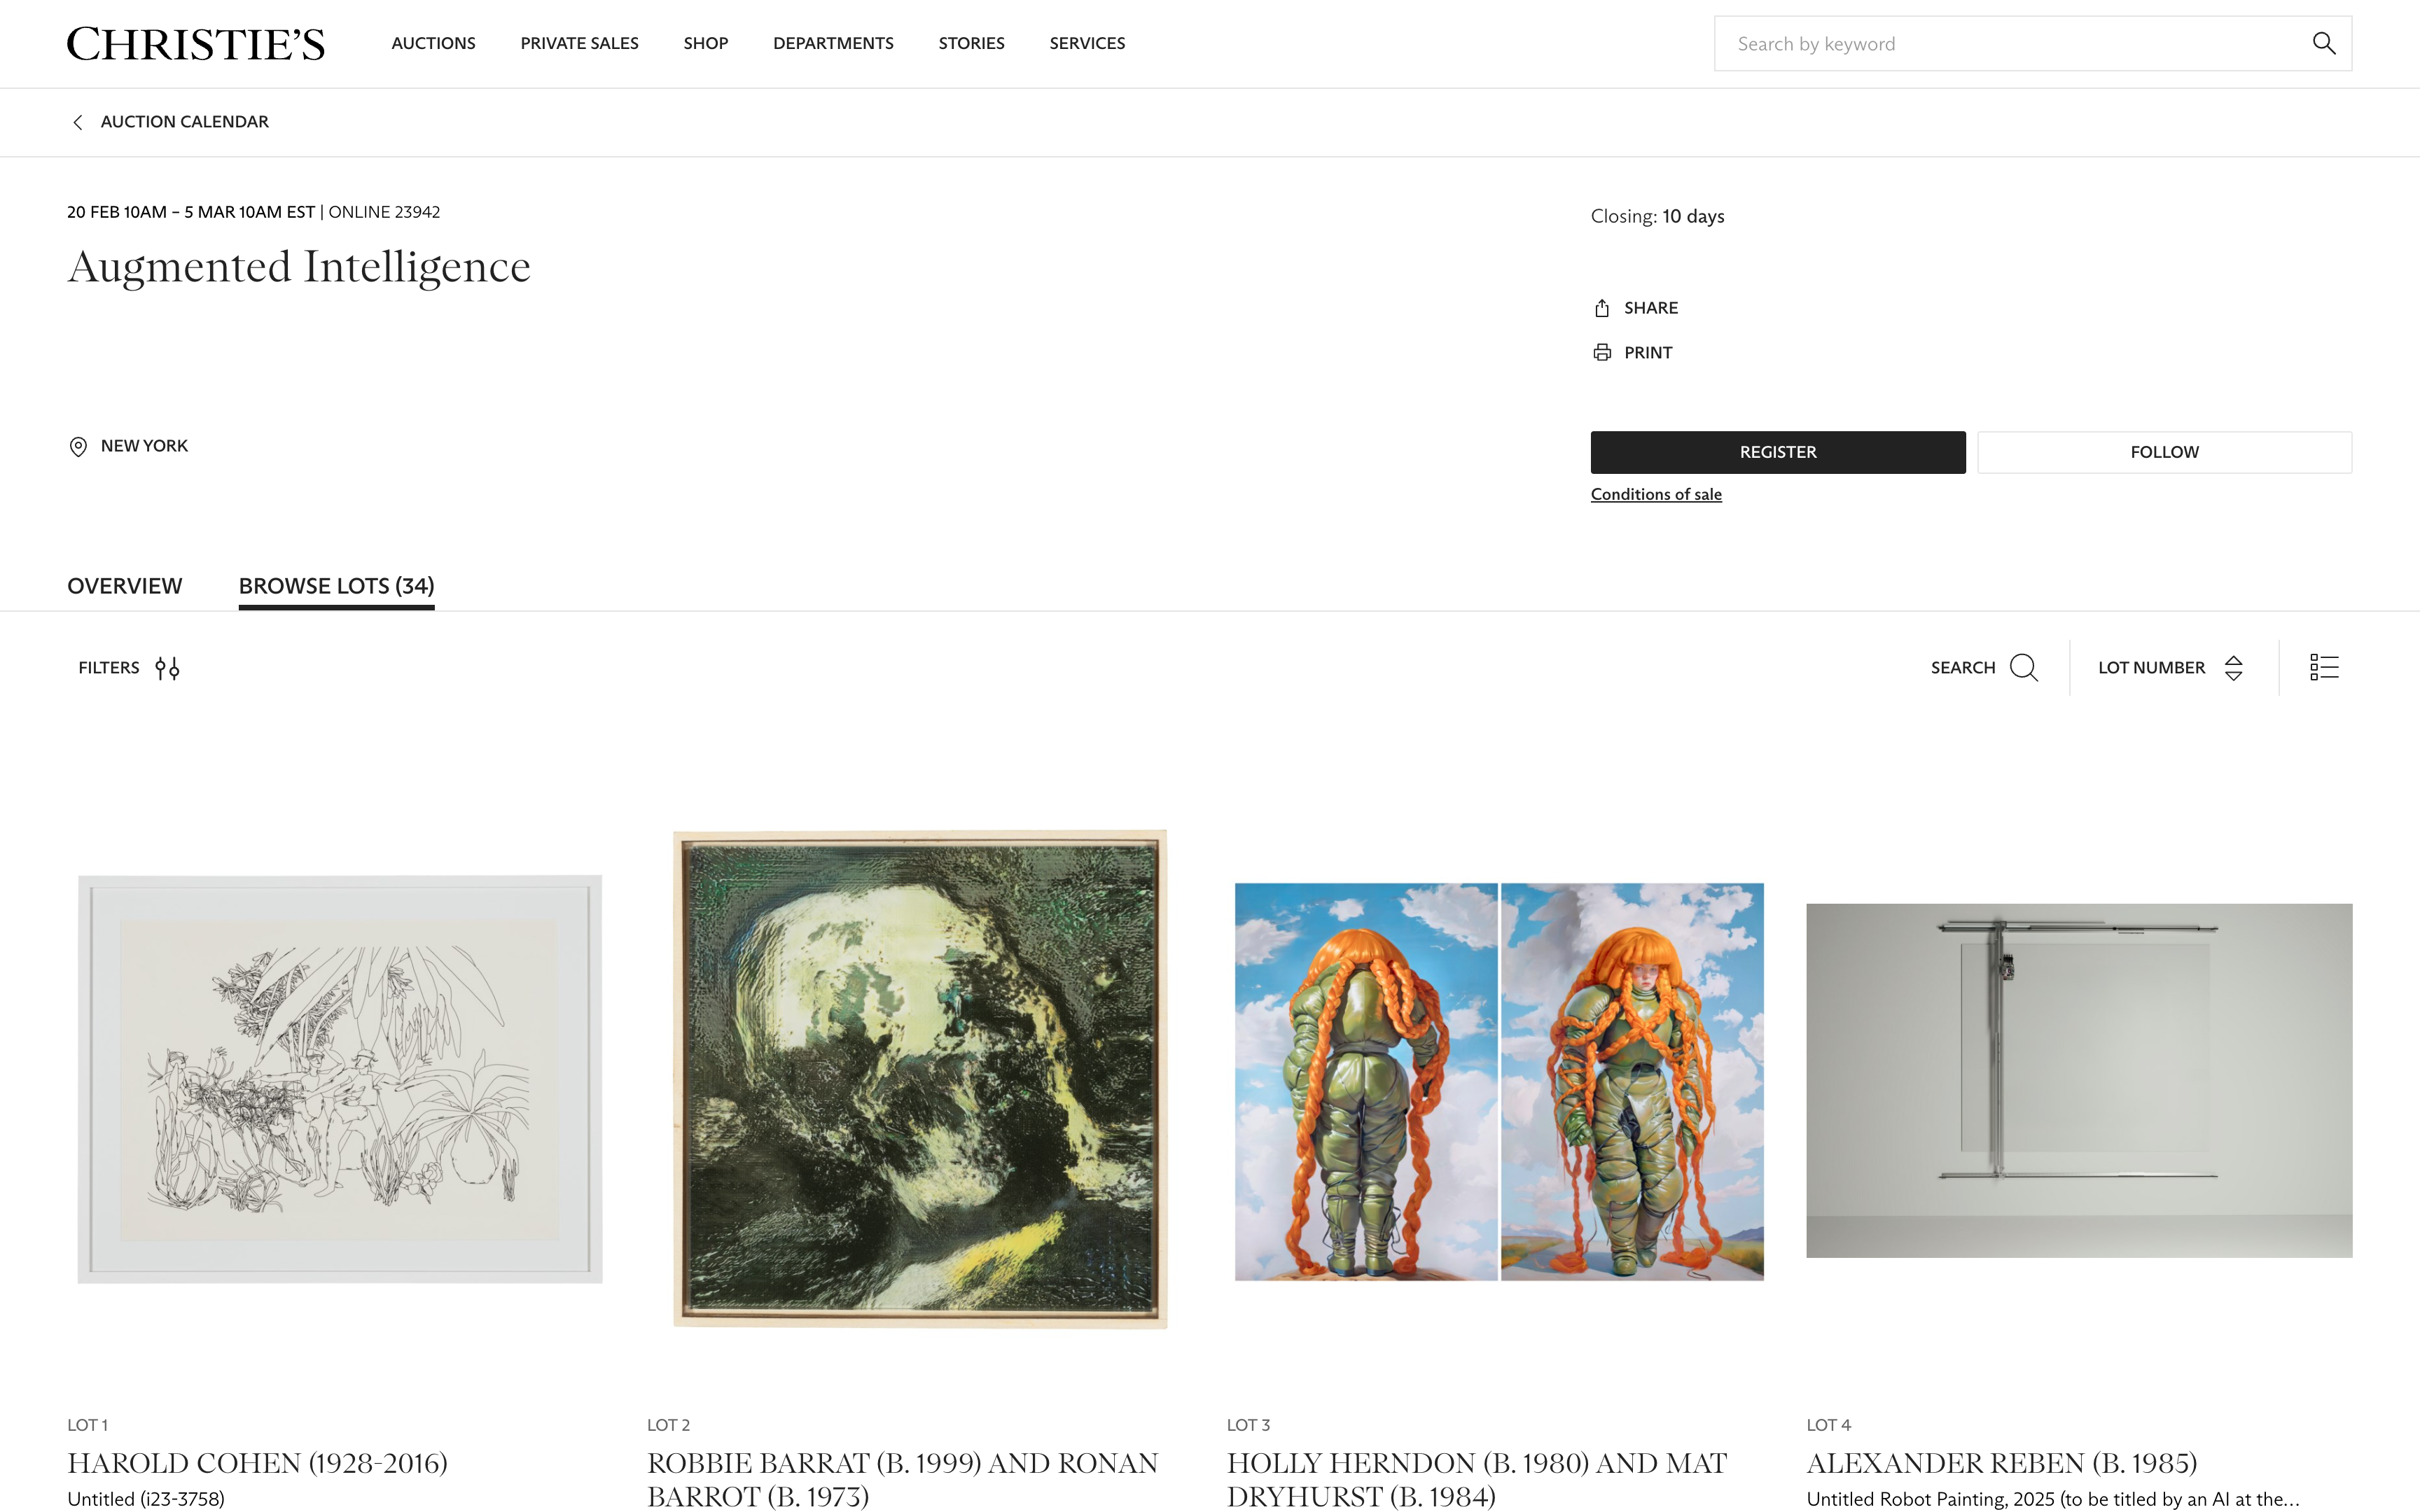This screenshot has height=1512, width=2420.
Task: Click the Christie's logo
Action: pyautogui.click(x=196, y=43)
